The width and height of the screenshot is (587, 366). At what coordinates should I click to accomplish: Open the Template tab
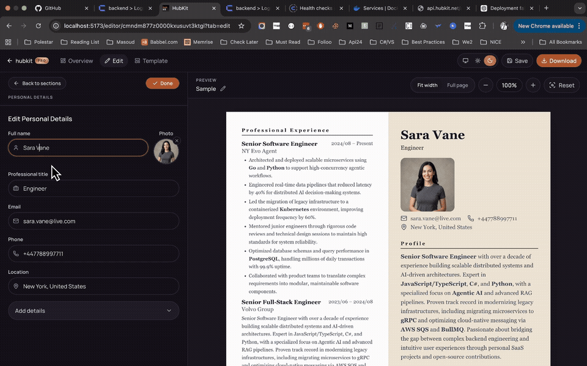click(151, 61)
